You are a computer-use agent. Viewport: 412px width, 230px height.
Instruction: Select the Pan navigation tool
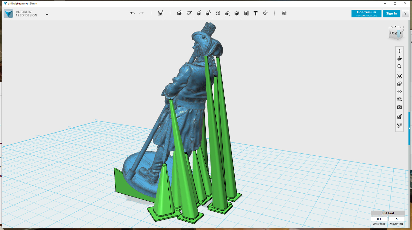[399, 51]
